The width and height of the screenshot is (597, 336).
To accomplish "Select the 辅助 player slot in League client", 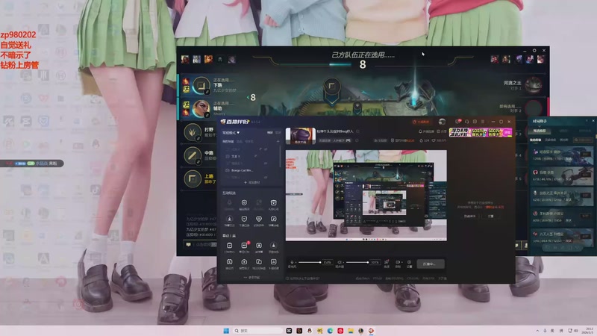I will pyautogui.click(x=213, y=108).
